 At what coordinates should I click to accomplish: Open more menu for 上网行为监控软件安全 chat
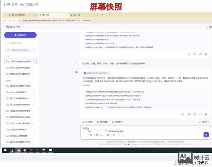[x=34, y=61]
